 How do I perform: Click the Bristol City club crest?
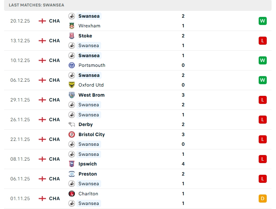[72, 135]
